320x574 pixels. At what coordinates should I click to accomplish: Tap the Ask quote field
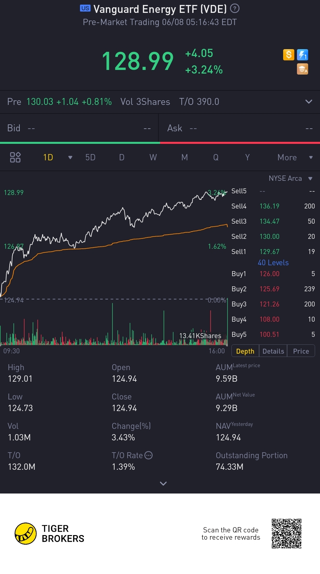click(240, 128)
